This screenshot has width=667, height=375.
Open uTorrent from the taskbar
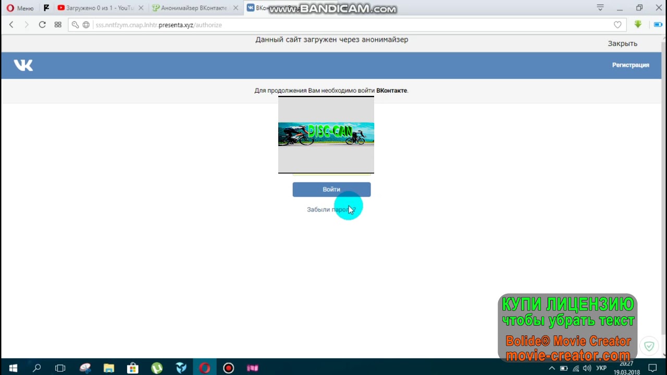157,368
